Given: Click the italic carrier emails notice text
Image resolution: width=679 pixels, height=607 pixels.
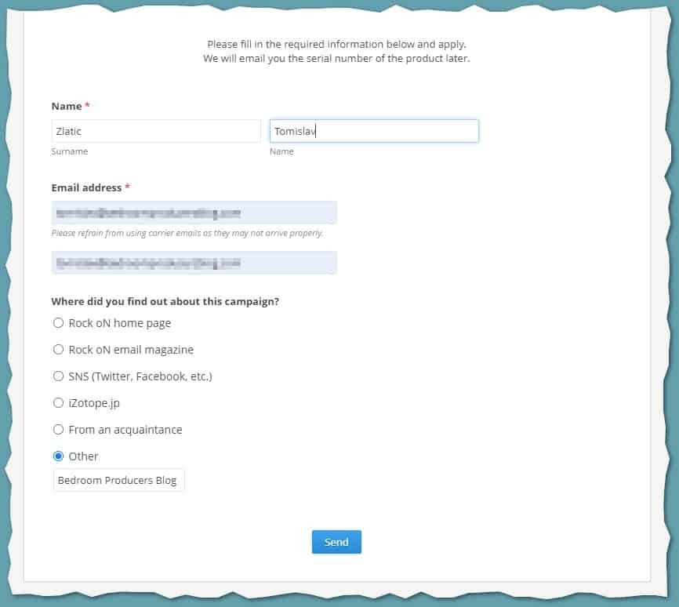Looking at the screenshot, I should [x=187, y=233].
